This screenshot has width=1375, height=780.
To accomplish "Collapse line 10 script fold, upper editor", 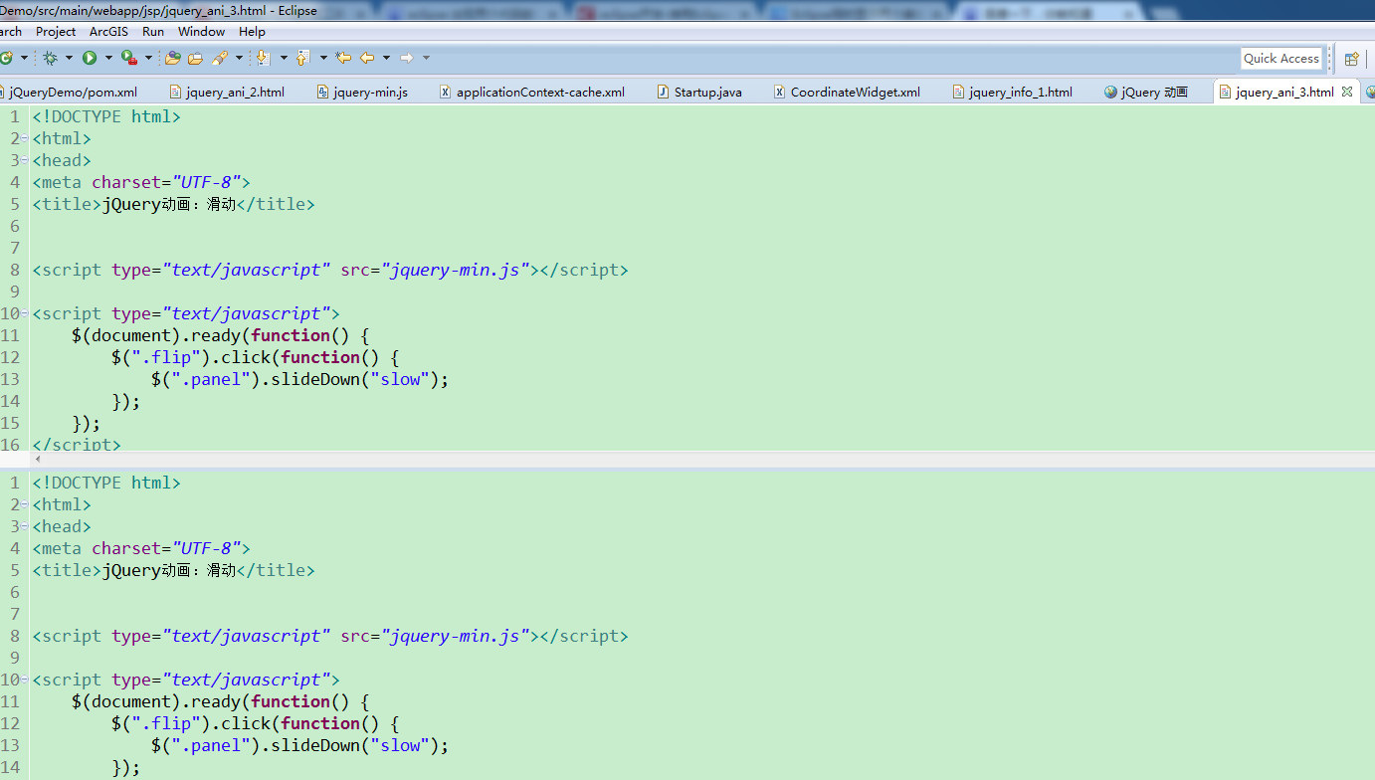I will (25, 313).
